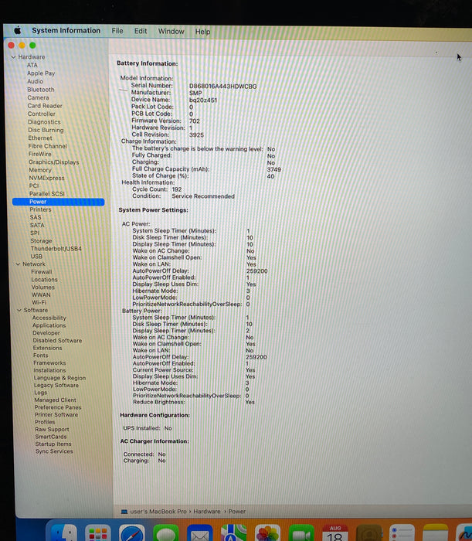Open the File menu
The height and width of the screenshot is (541, 472).
pyautogui.click(x=117, y=31)
